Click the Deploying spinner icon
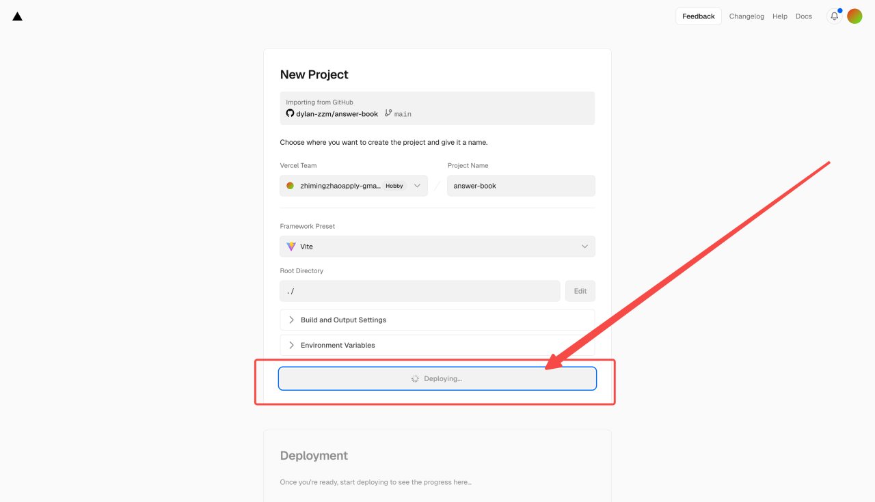Screen dimensions: 875x502 coord(415,378)
